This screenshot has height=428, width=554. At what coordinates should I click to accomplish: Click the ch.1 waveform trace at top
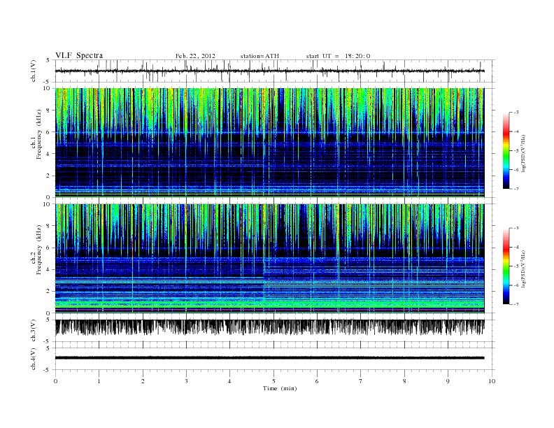(269, 71)
